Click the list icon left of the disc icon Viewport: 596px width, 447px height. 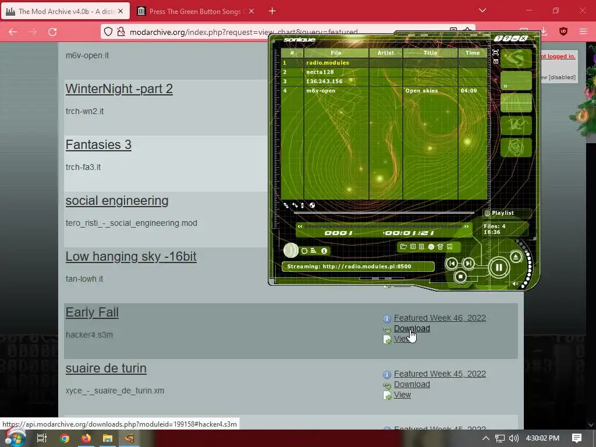(x=421, y=247)
